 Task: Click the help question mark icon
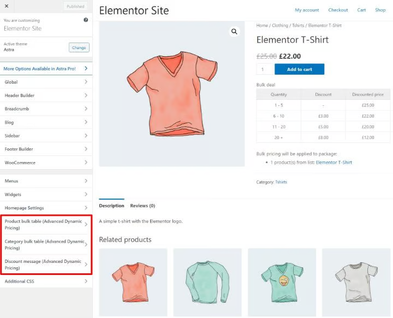[86, 20]
